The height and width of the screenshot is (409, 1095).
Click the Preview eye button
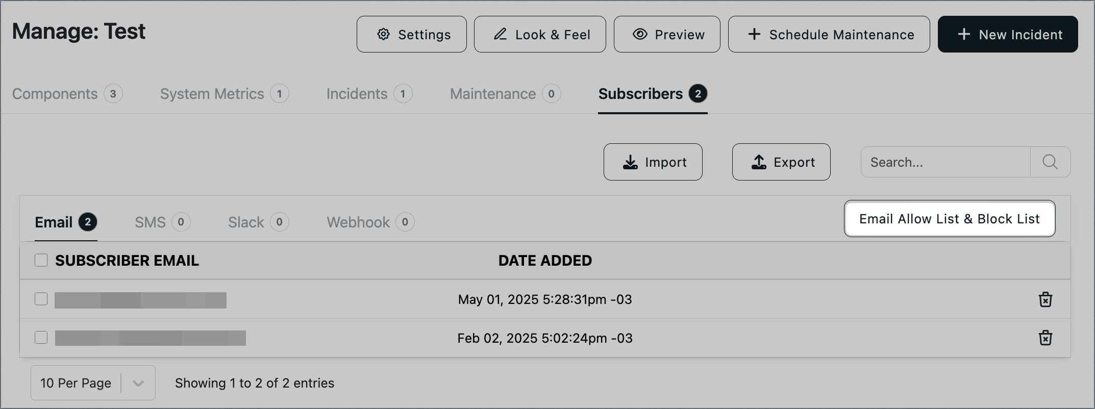click(x=667, y=34)
